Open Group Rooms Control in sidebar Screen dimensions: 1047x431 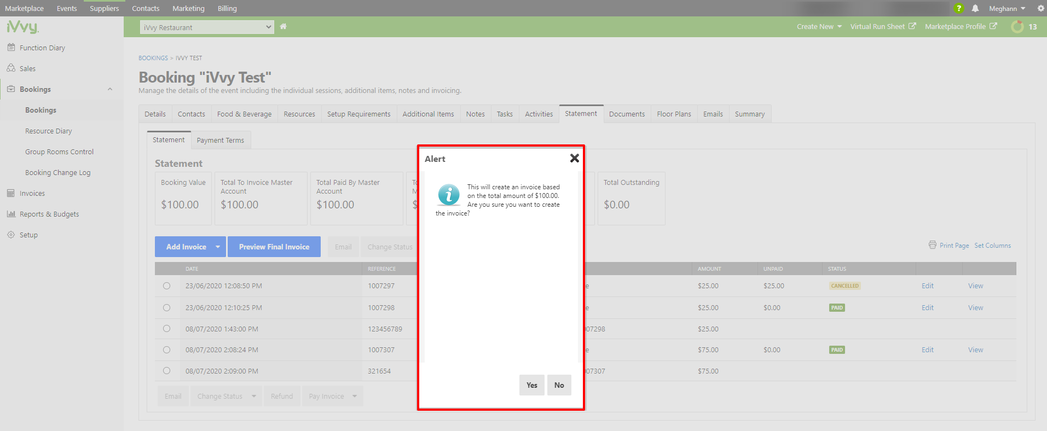coord(59,152)
